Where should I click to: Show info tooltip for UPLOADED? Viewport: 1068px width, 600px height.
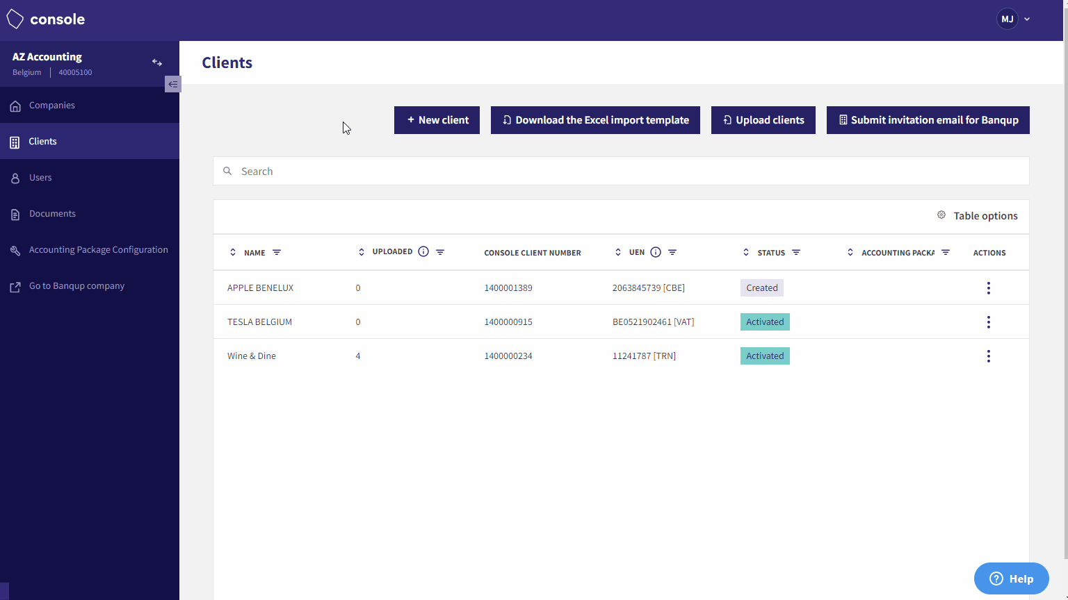[x=423, y=251]
